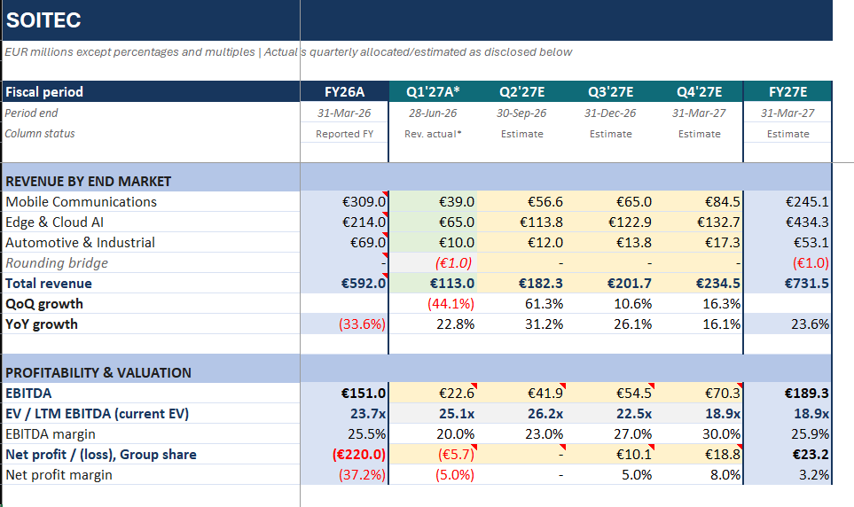This screenshot has height=507, width=854.
Task: Select the SOITEC title cell
Action: (x=151, y=20)
